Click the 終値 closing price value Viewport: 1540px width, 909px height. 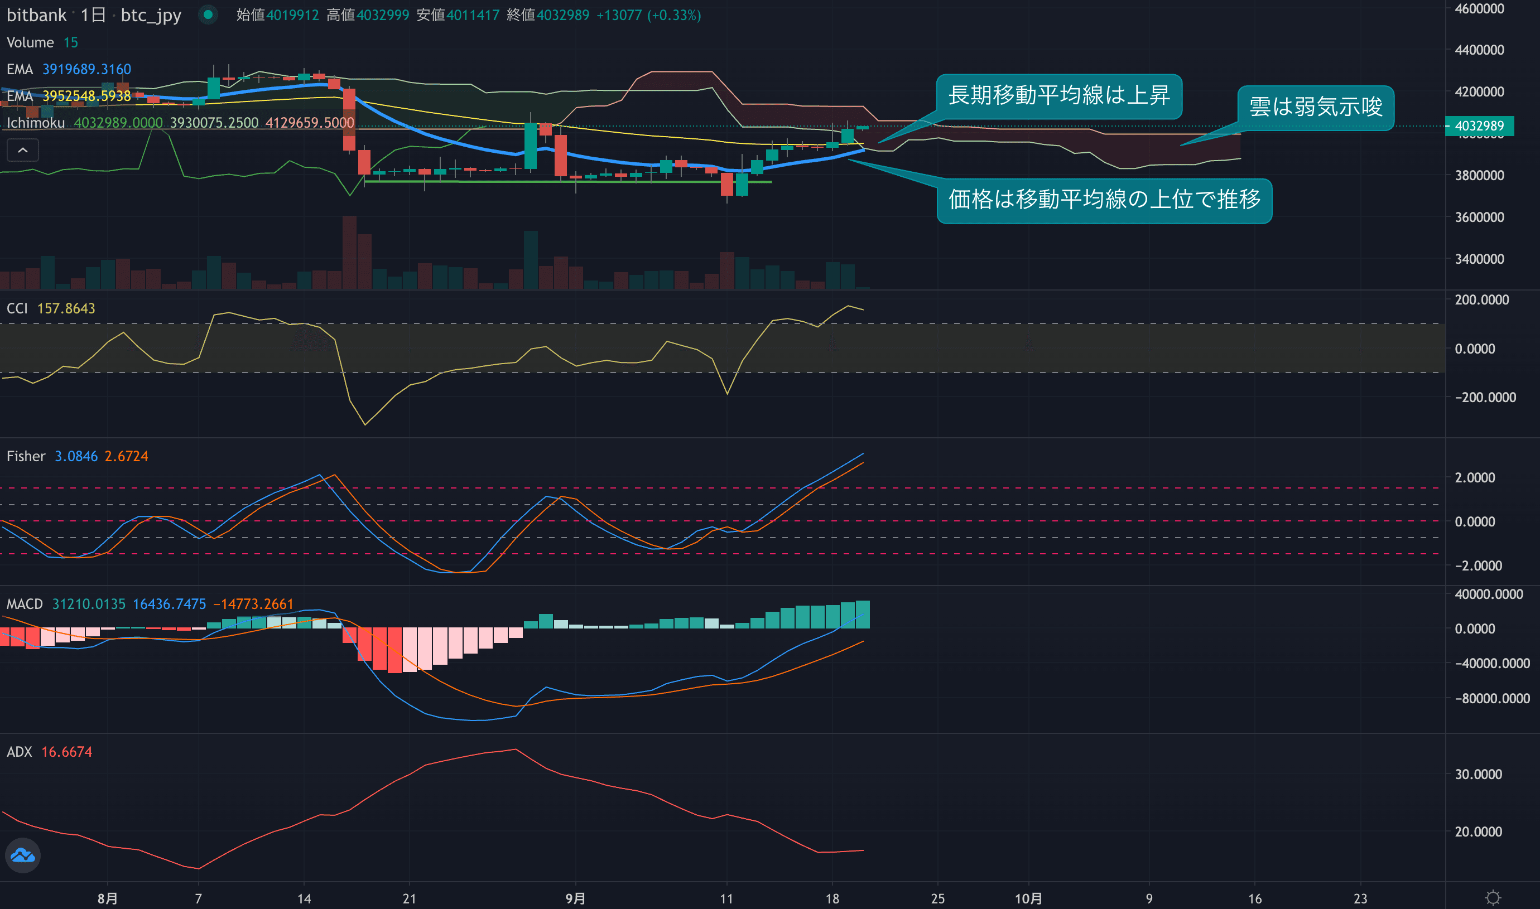point(562,14)
